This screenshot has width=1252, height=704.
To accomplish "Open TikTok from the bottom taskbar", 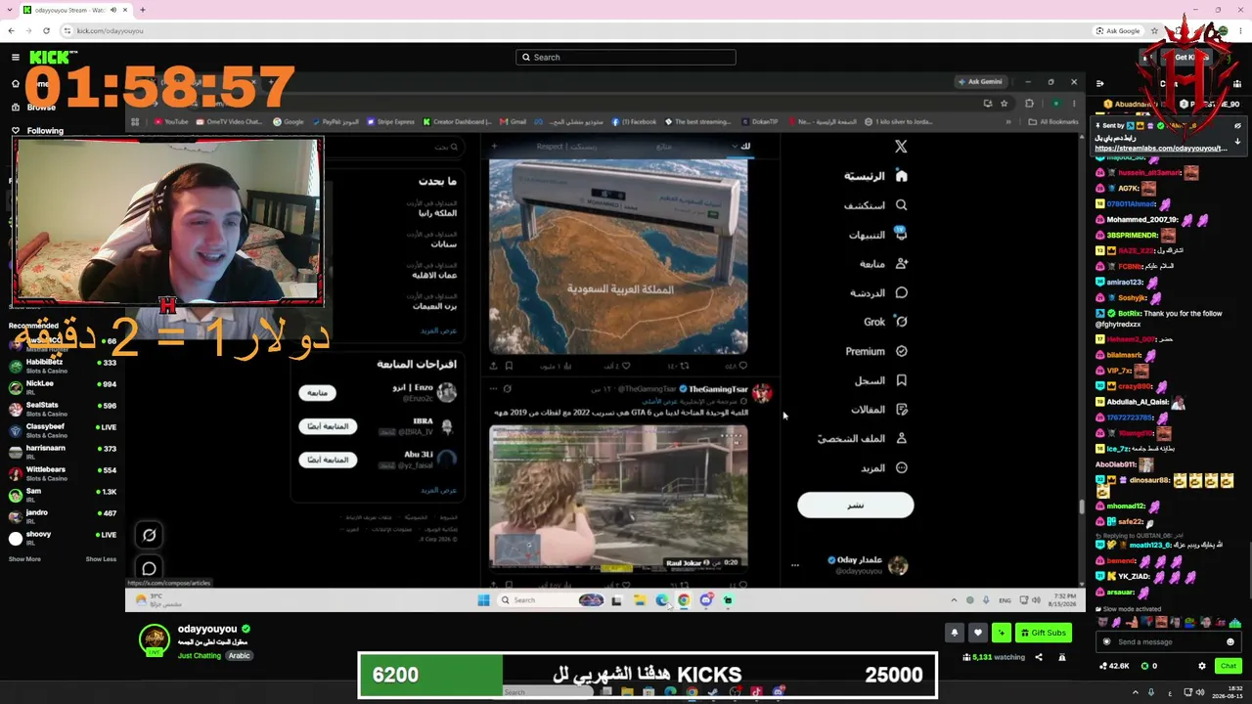I will pos(756,692).
